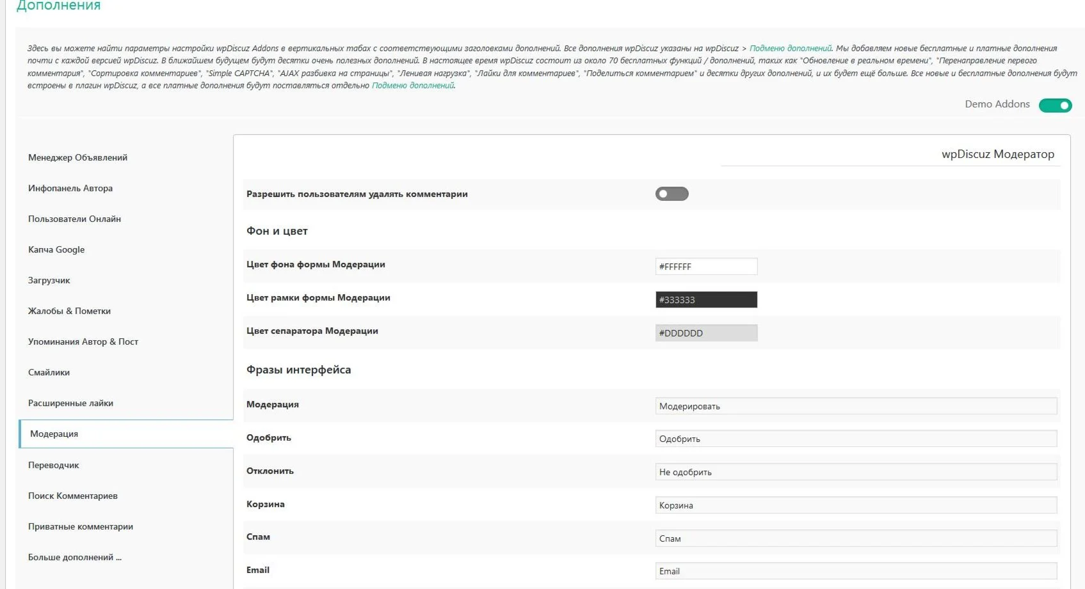
Task: Switch to the Поиск Комментариев tab
Action: pyautogui.click(x=73, y=496)
